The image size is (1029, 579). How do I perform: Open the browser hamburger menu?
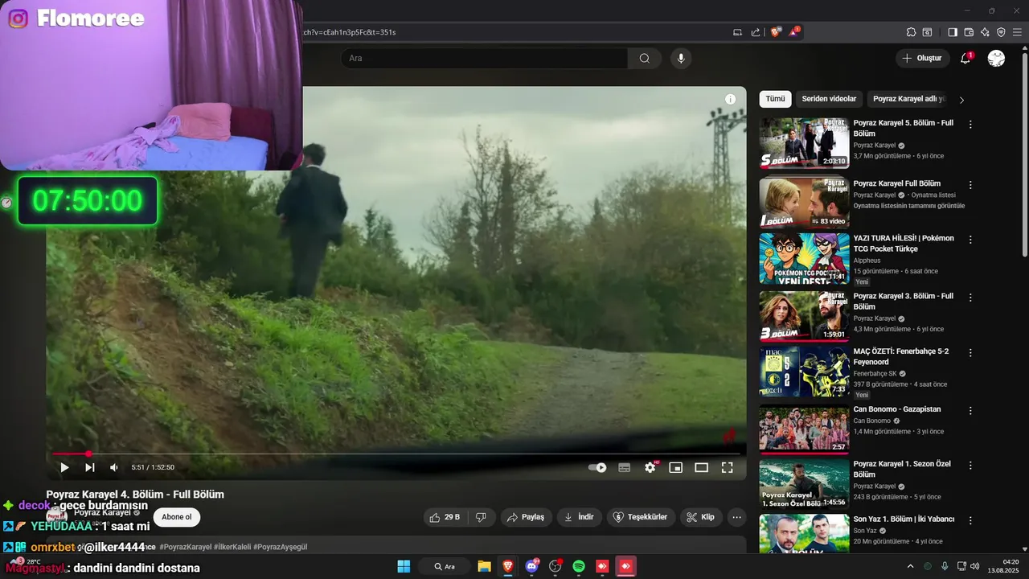[x=1017, y=32]
